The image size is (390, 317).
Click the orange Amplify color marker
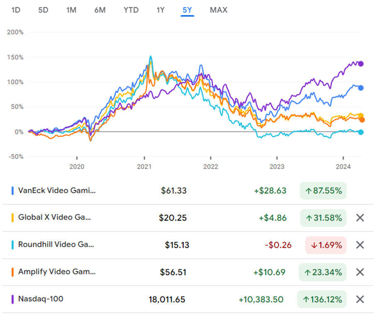coord(13,272)
